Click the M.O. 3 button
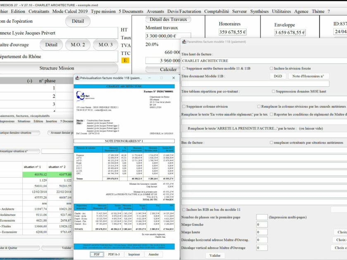Screen dimensions: 347x260 coord(106,45)
